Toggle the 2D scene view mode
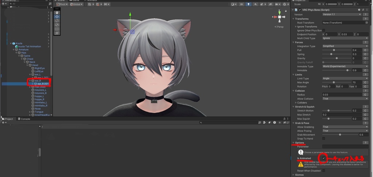 point(242,4)
